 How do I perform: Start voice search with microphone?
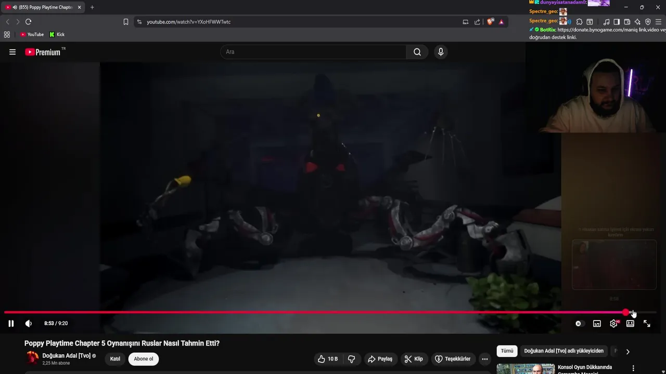tap(441, 52)
